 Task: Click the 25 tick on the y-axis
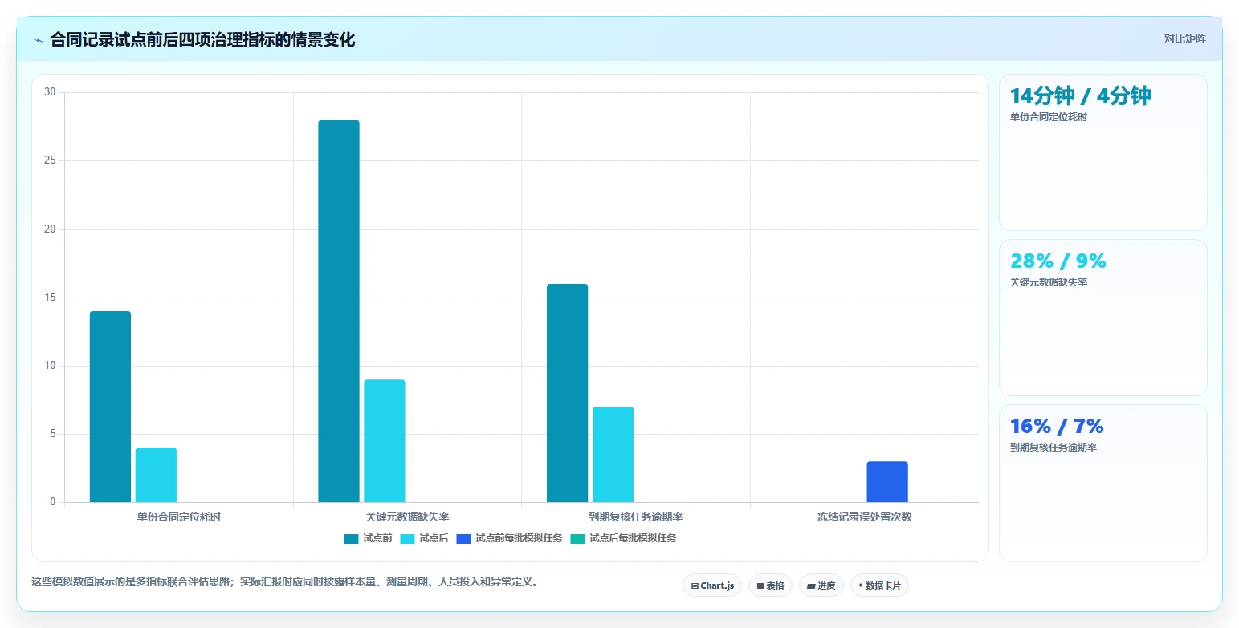coord(50,160)
